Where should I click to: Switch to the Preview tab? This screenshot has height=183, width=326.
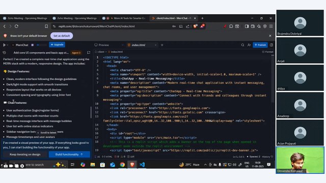[x=101, y=45]
